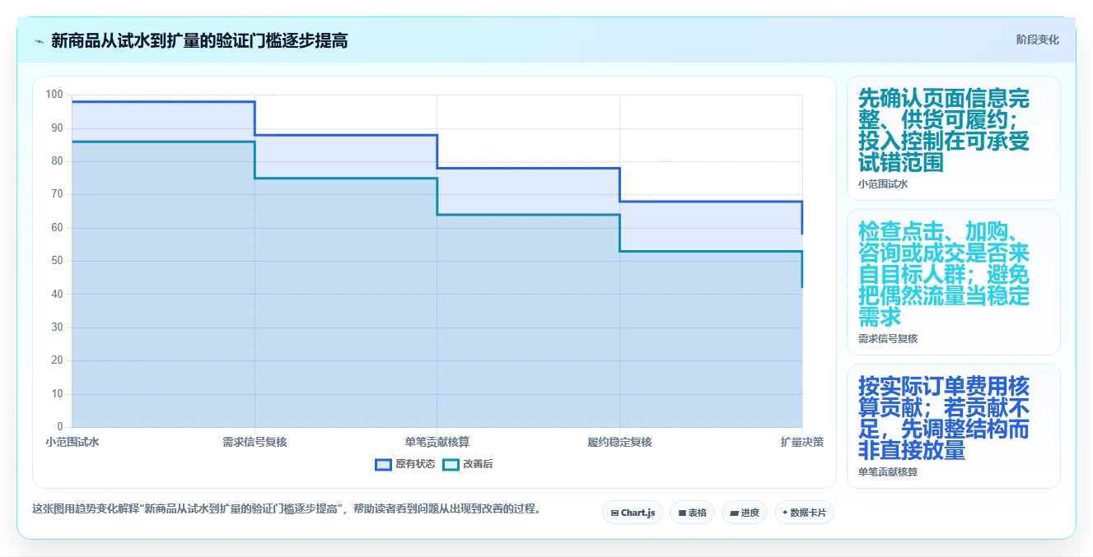Click the chart description text below the chart

(x=287, y=508)
